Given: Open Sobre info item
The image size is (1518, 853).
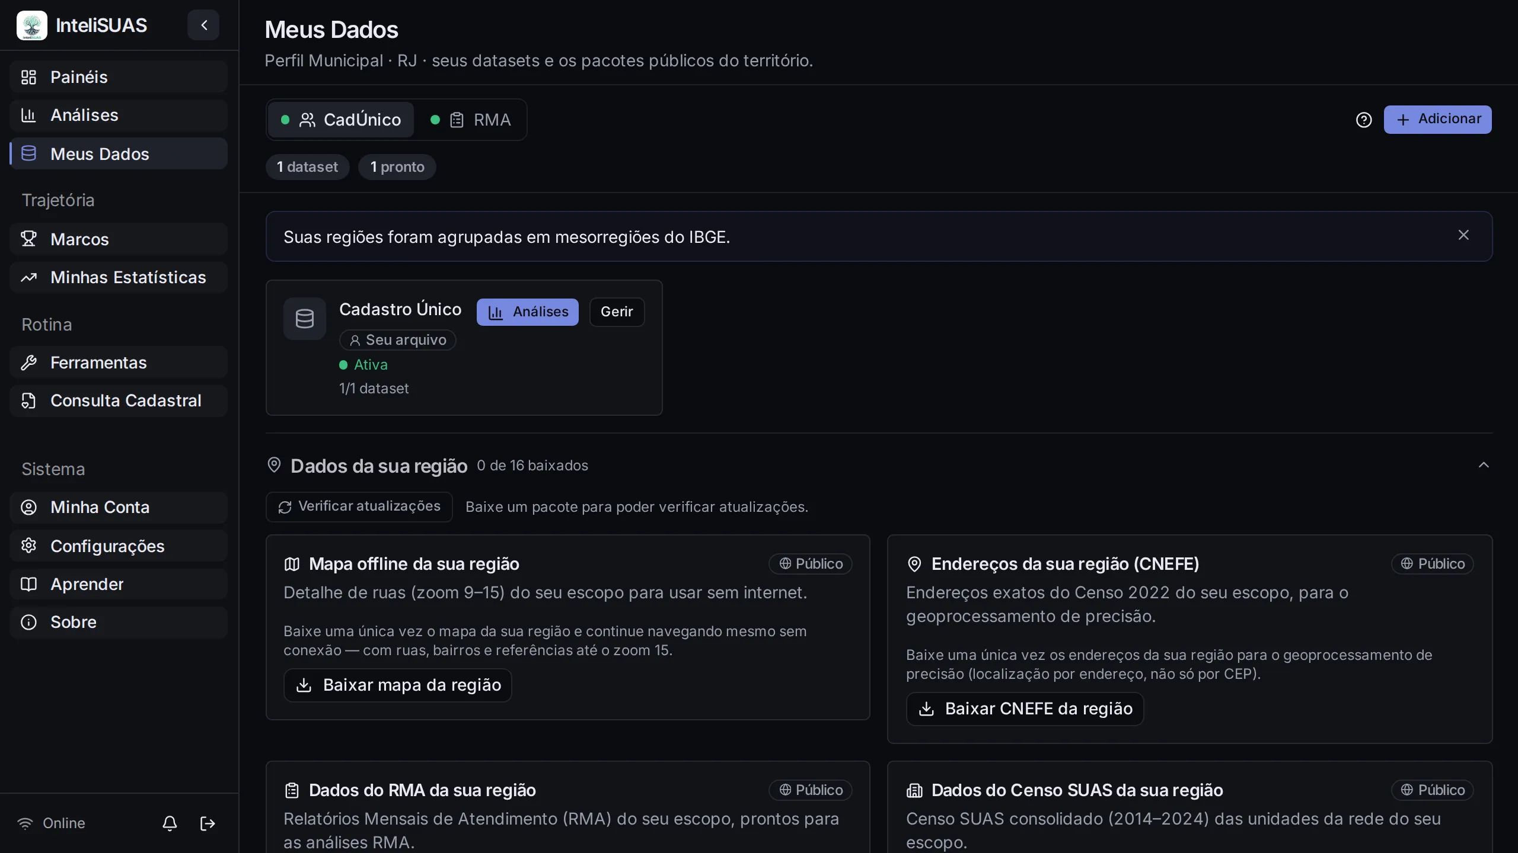Looking at the screenshot, I should (119, 622).
